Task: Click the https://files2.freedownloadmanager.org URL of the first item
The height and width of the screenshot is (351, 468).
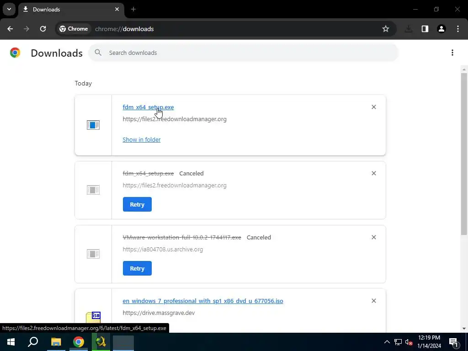Action: pos(175,119)
